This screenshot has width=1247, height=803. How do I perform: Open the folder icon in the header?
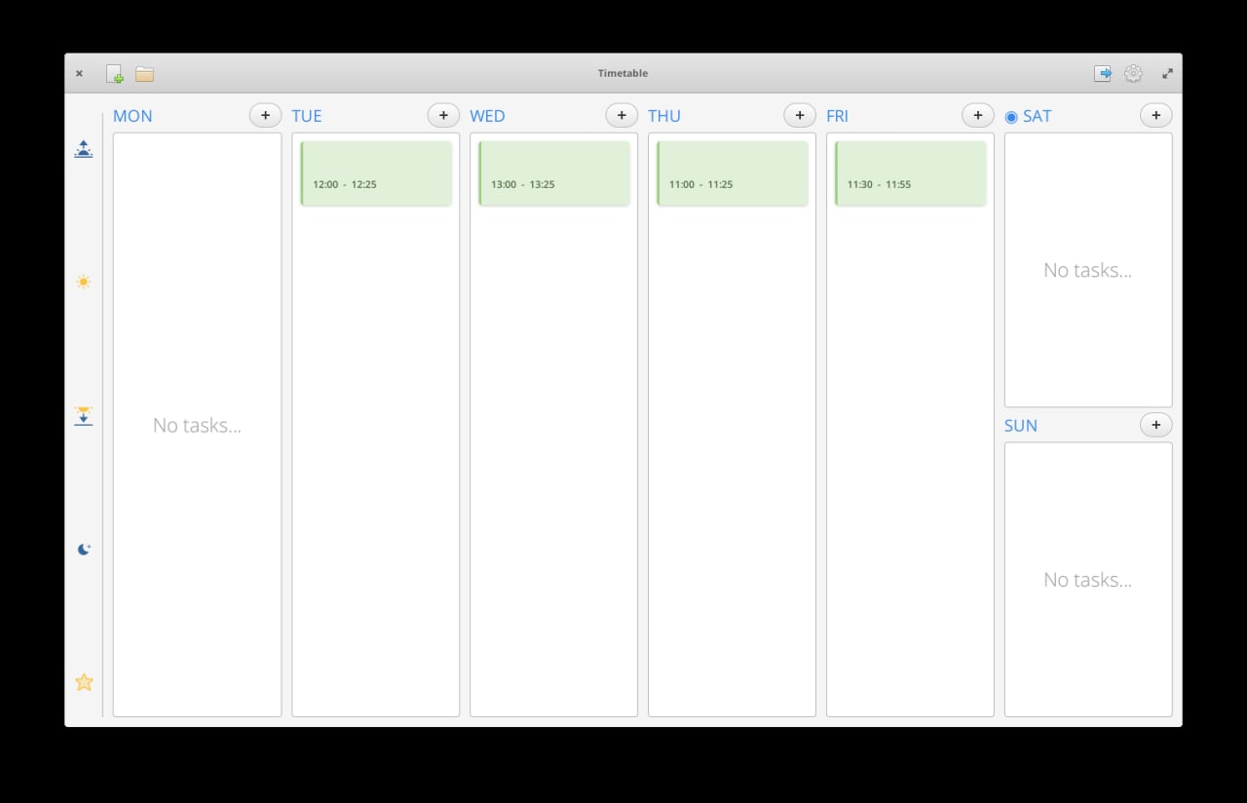(x=144, y=74)
